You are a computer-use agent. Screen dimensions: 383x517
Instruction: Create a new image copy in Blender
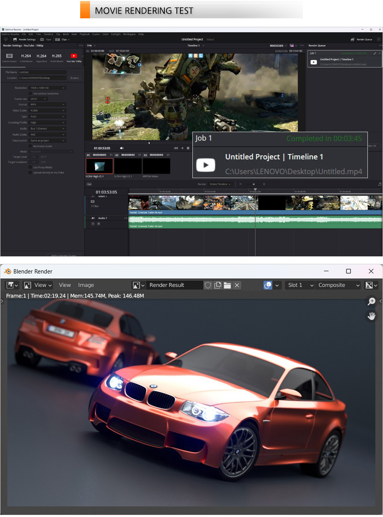tap(217, 285)
